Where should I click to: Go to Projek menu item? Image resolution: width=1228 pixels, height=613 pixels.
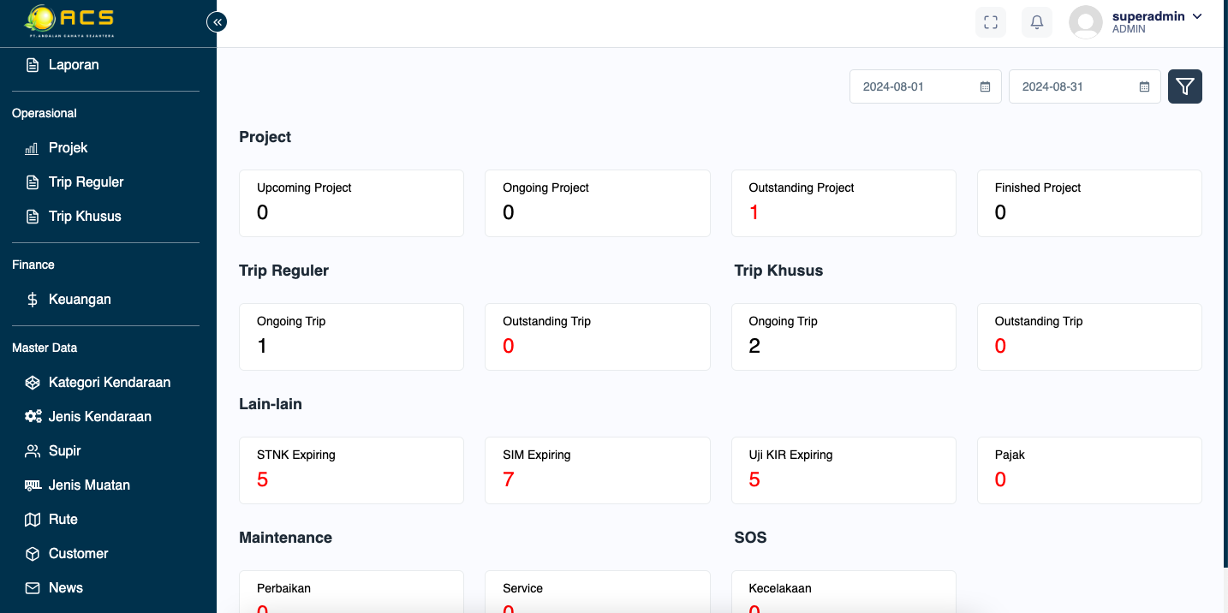click(68, 148)
